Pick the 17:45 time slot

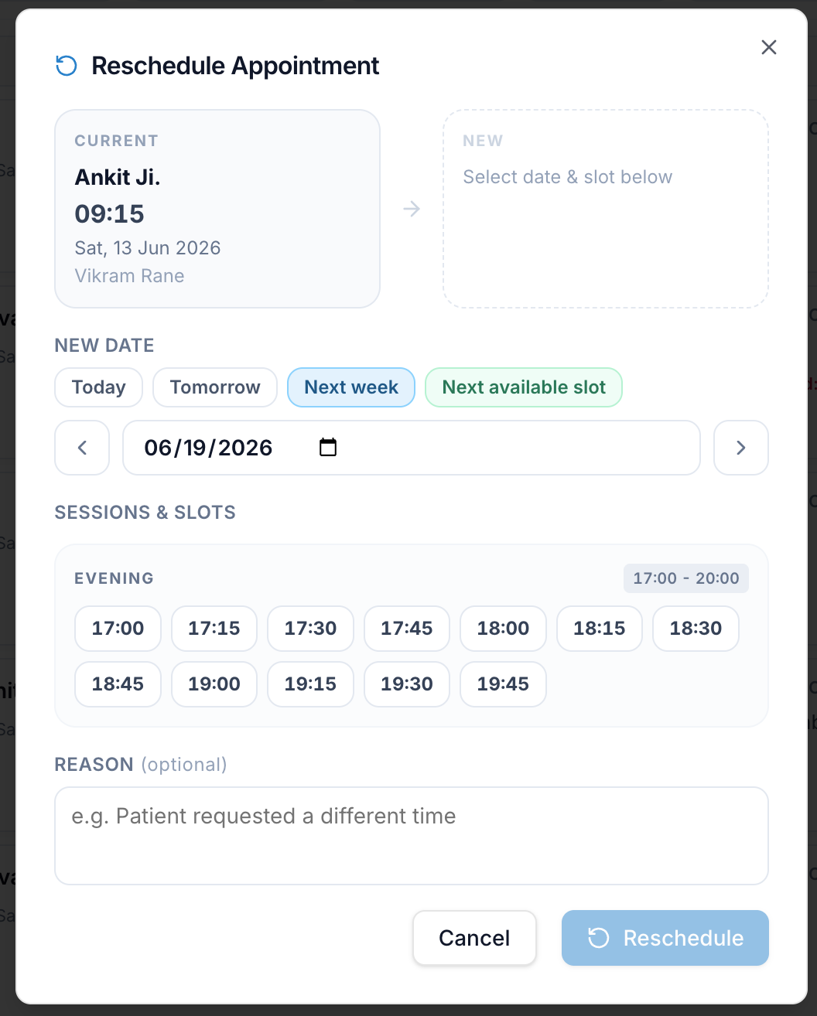point(407,629)
